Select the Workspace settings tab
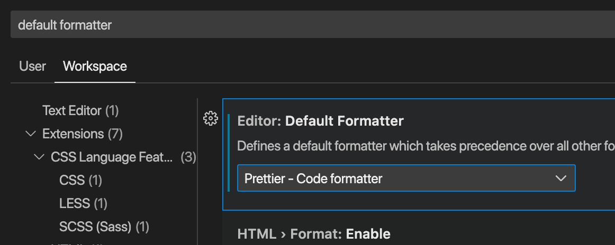This screenshot has height=245, width=615. [95, 67]
